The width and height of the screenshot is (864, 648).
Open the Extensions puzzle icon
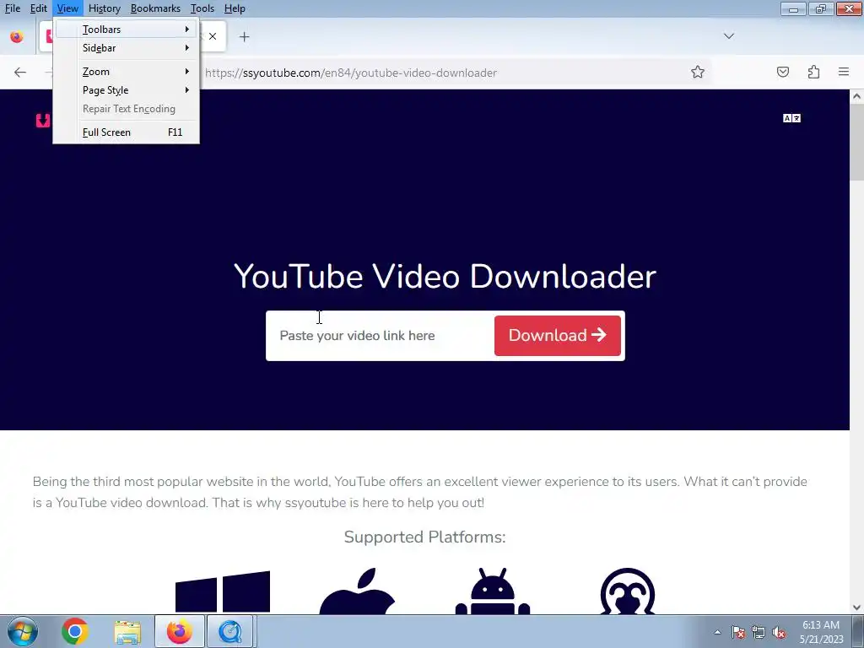click(x=813, y=73)
